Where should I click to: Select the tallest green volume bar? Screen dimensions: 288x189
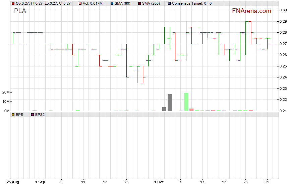(x=186, y=102)
